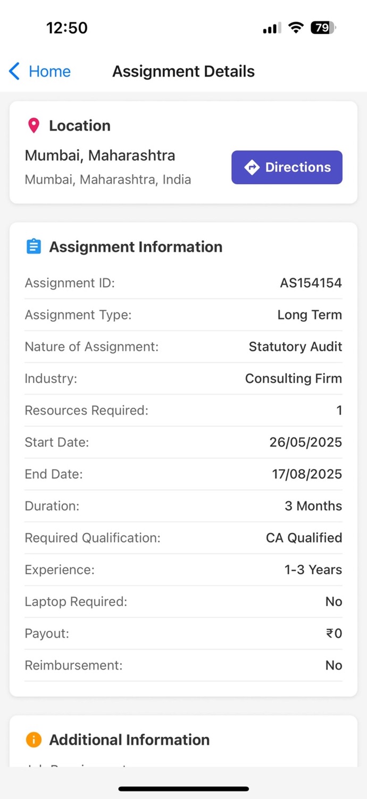
Task: Tap the cellular signal bars icon
Action: click(272, 28)
